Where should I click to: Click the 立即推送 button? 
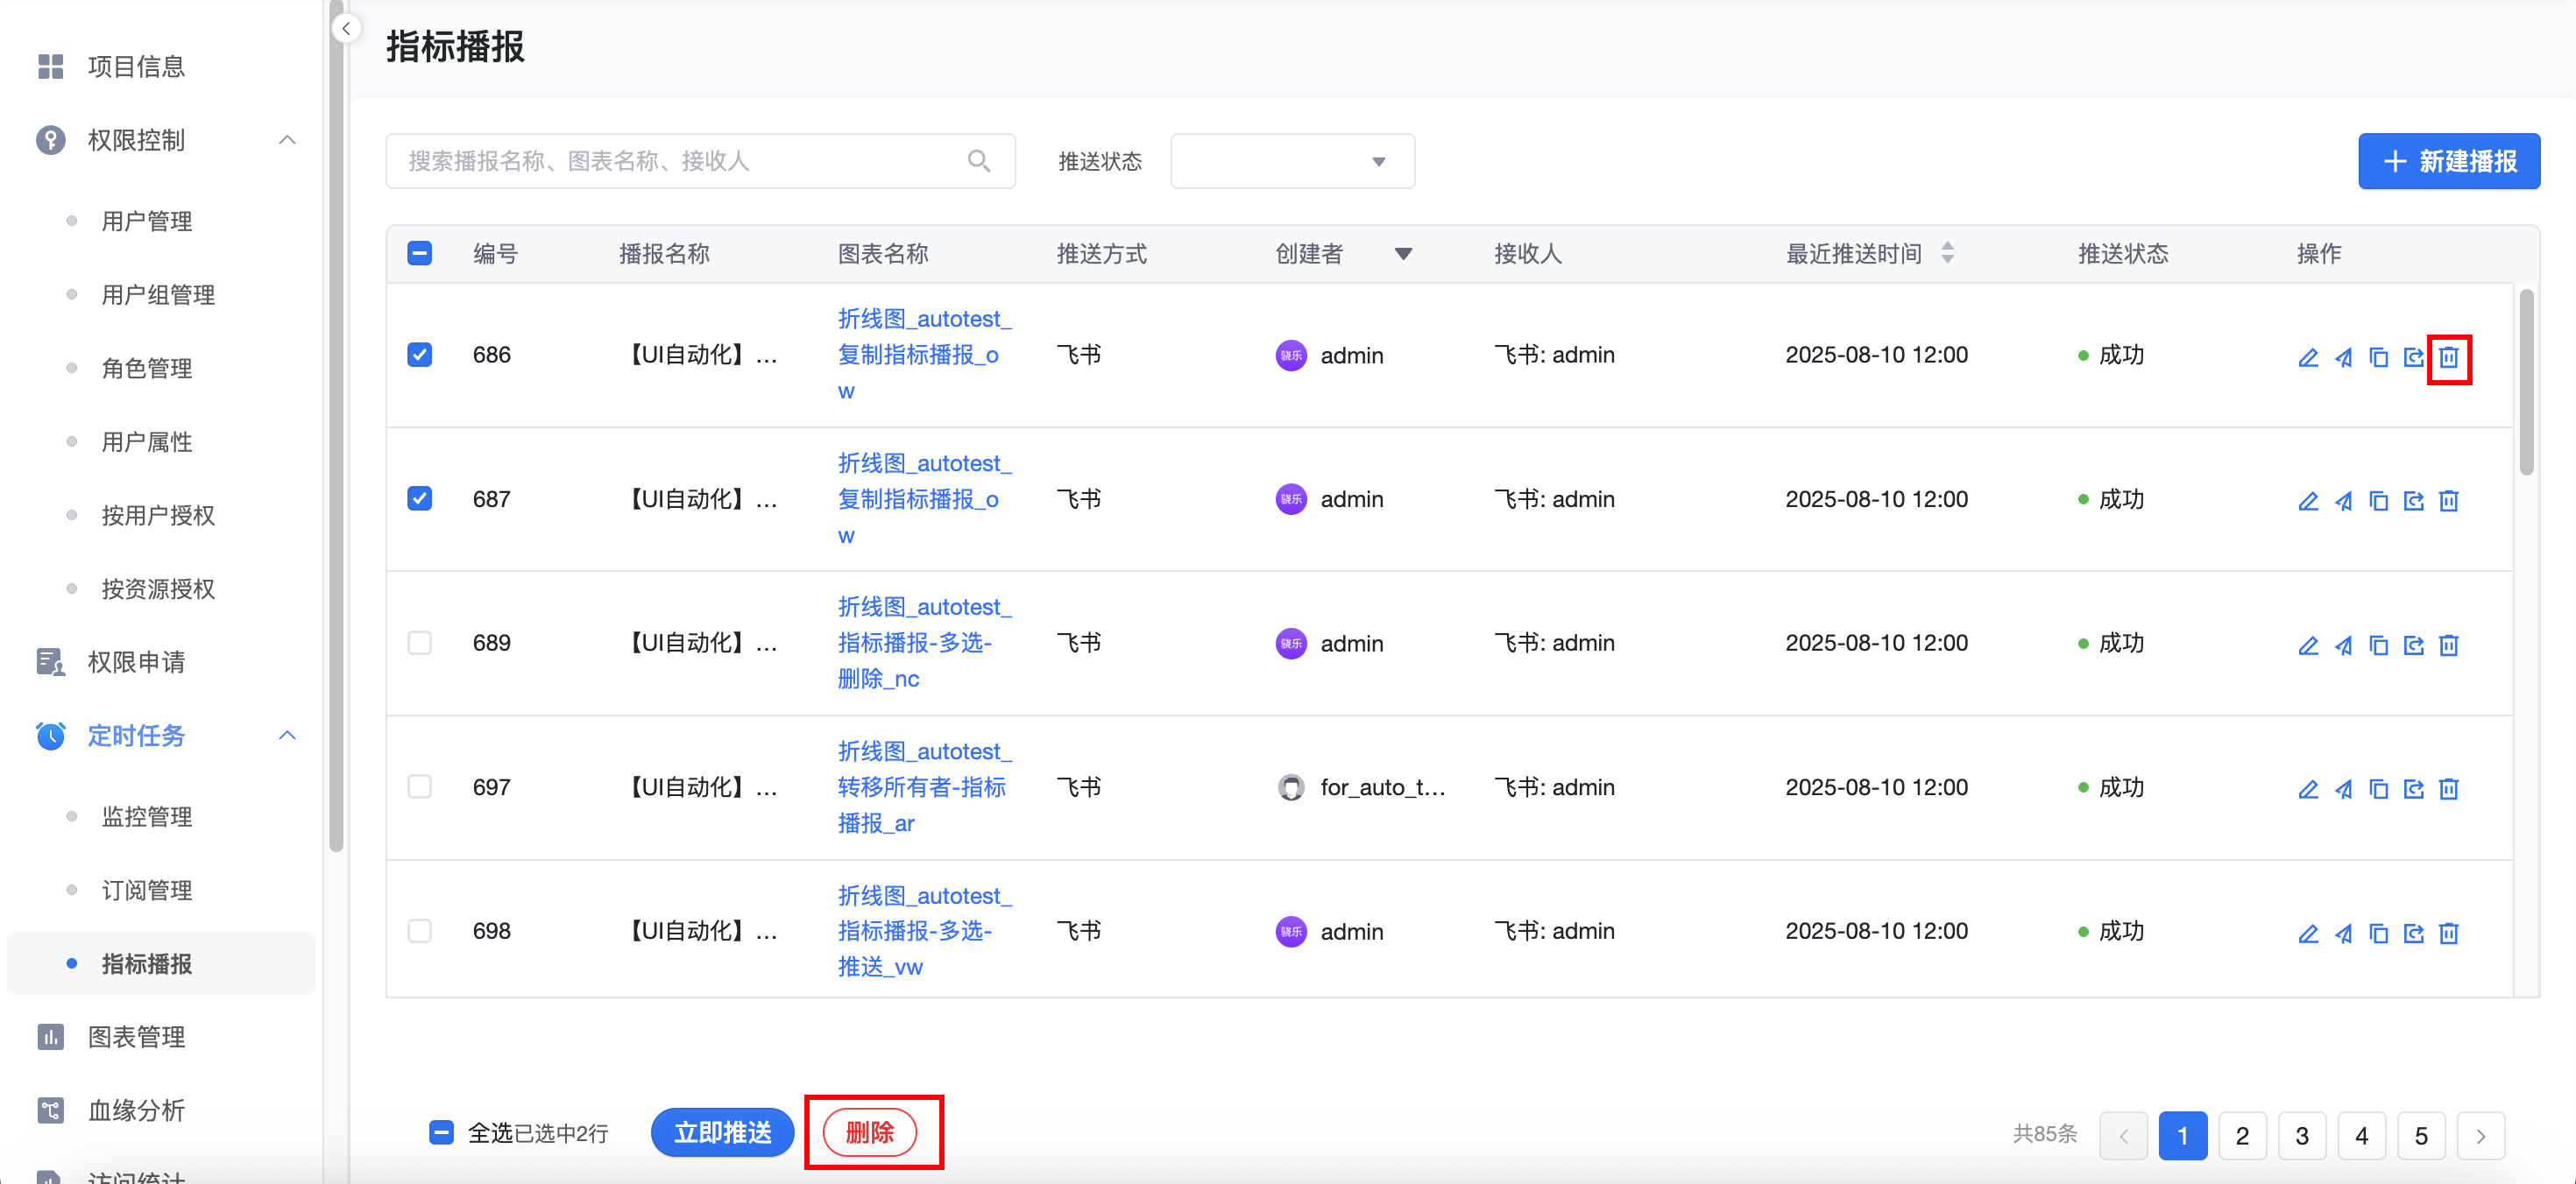(722, 1132)
